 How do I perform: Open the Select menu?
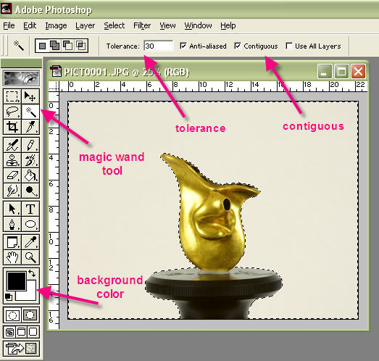click(x=114, y=25)
